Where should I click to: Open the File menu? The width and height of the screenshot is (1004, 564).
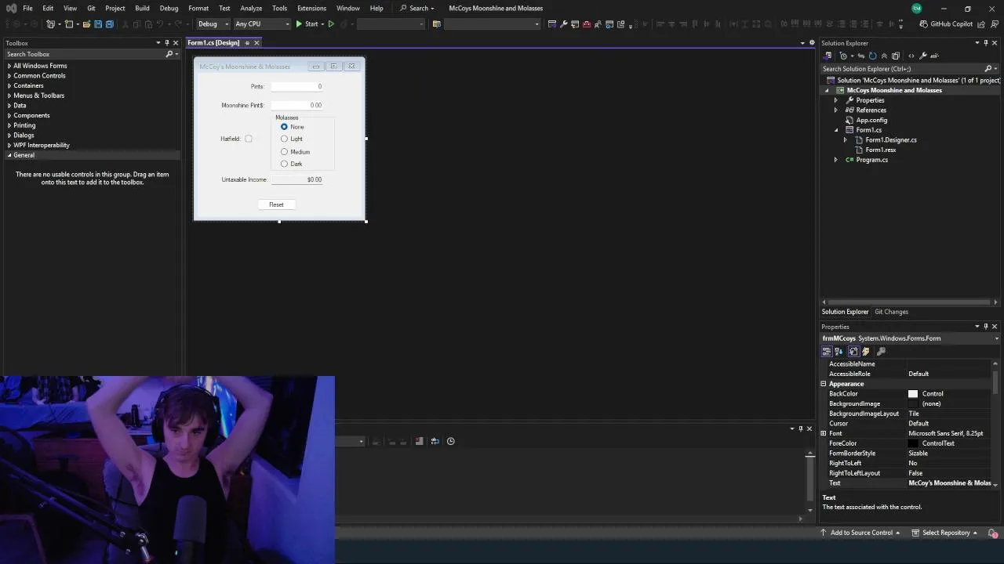tap(27, 9)
